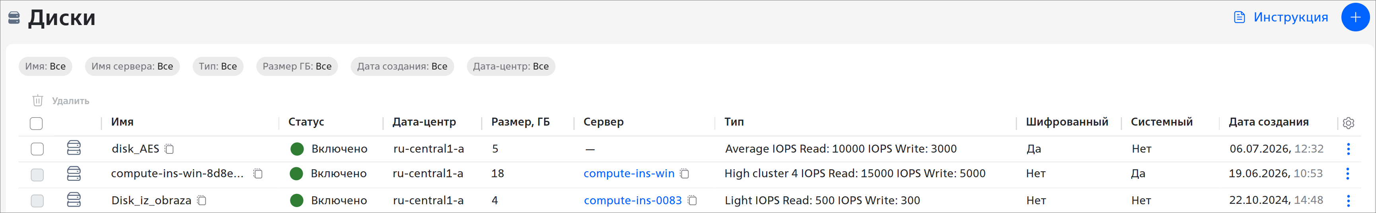Copy the Disk_iz_obraza name
Screen dimensions: 1376x213
[201, 201]
